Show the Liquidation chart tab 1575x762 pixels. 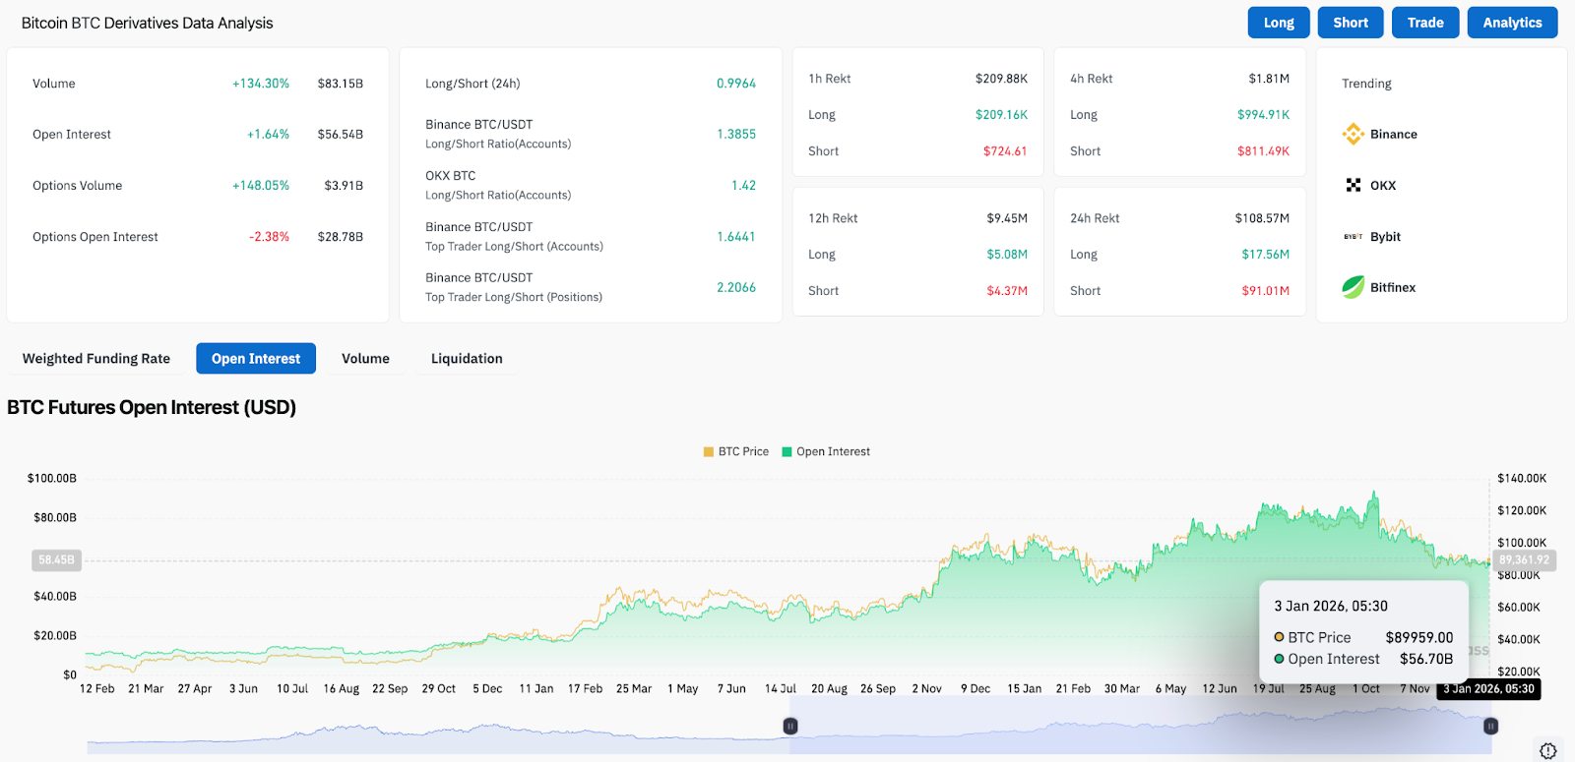coord(467,359)
